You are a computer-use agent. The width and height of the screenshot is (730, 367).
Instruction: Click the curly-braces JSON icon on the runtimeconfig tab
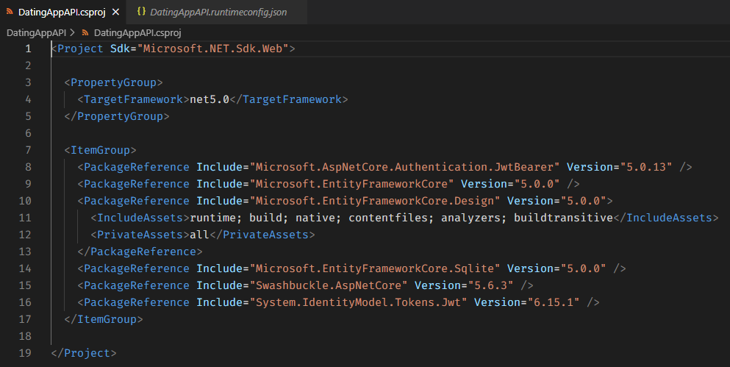(x=142, y=12)
